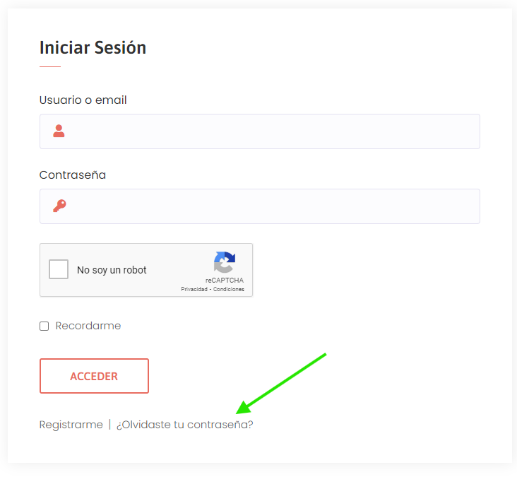
Task: Click the "No soy un robot" label
Action: 112,270
